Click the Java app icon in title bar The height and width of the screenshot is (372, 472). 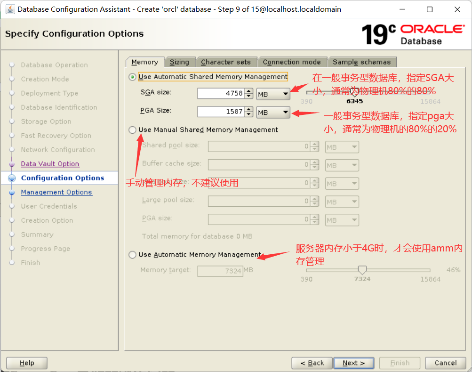(10, 9)
